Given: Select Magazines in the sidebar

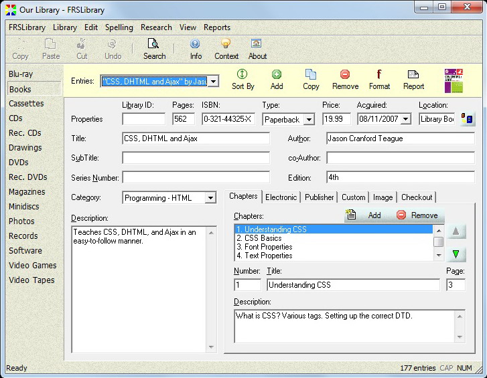Looking at the screenshot, I should pyautogui.click(x=27, y=192).
